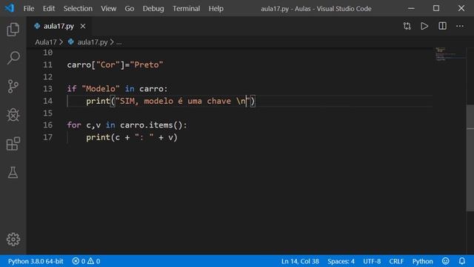The height and width of the screenshot is (267, 474).
Task: Change end of line sequence CRLF
Action: (x=396, y=261)
